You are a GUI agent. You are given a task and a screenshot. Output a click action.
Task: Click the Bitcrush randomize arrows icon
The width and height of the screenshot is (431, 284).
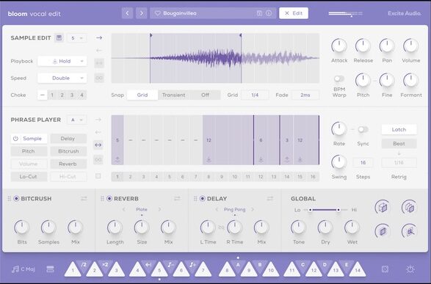[x=84, y=198]
